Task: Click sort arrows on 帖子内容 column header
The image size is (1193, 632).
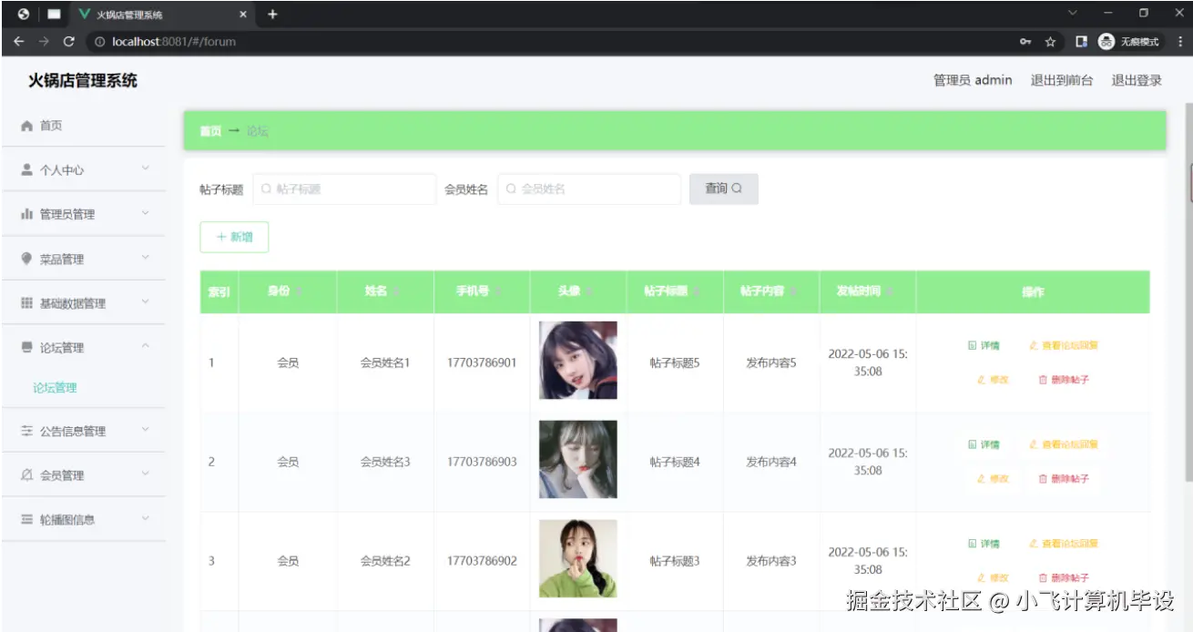Action: pyautogui.click(x=793, y=291)
